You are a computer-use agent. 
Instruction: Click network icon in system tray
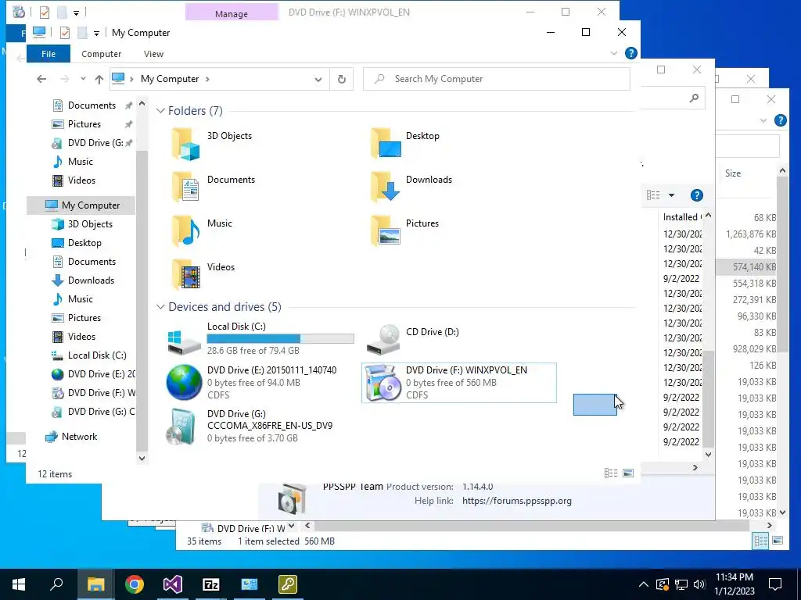681,584
